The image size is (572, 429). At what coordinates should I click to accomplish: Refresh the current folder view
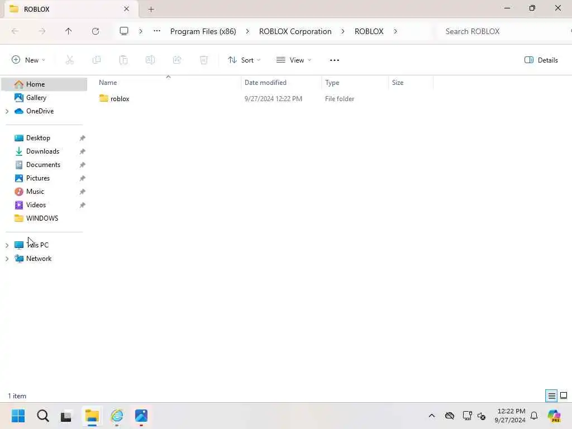tap(96, 31)
